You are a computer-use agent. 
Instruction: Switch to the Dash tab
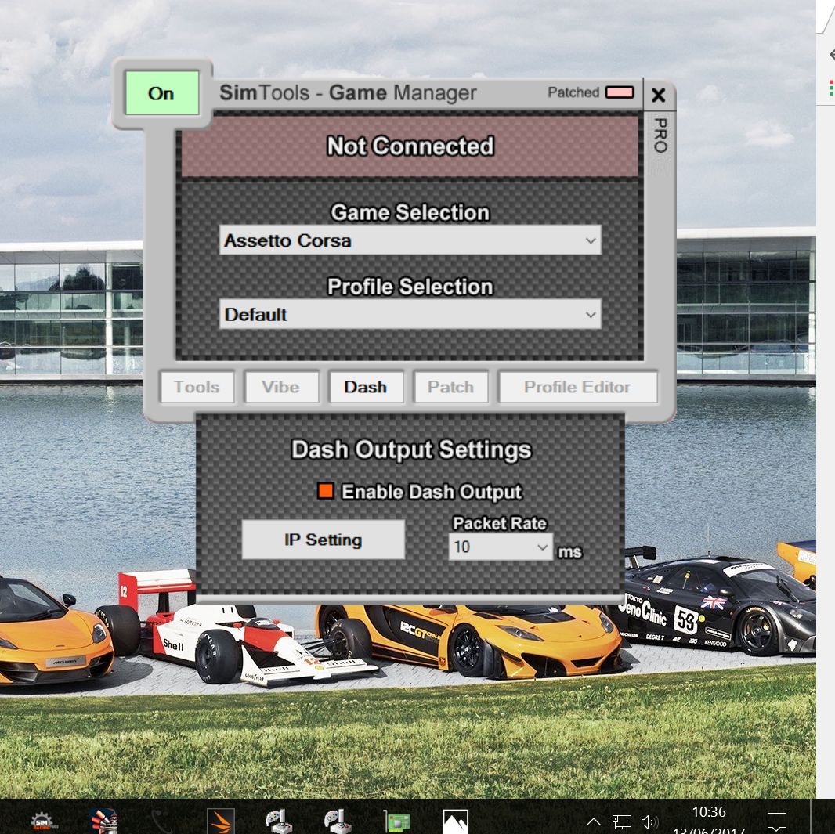(x=366, y=386)
